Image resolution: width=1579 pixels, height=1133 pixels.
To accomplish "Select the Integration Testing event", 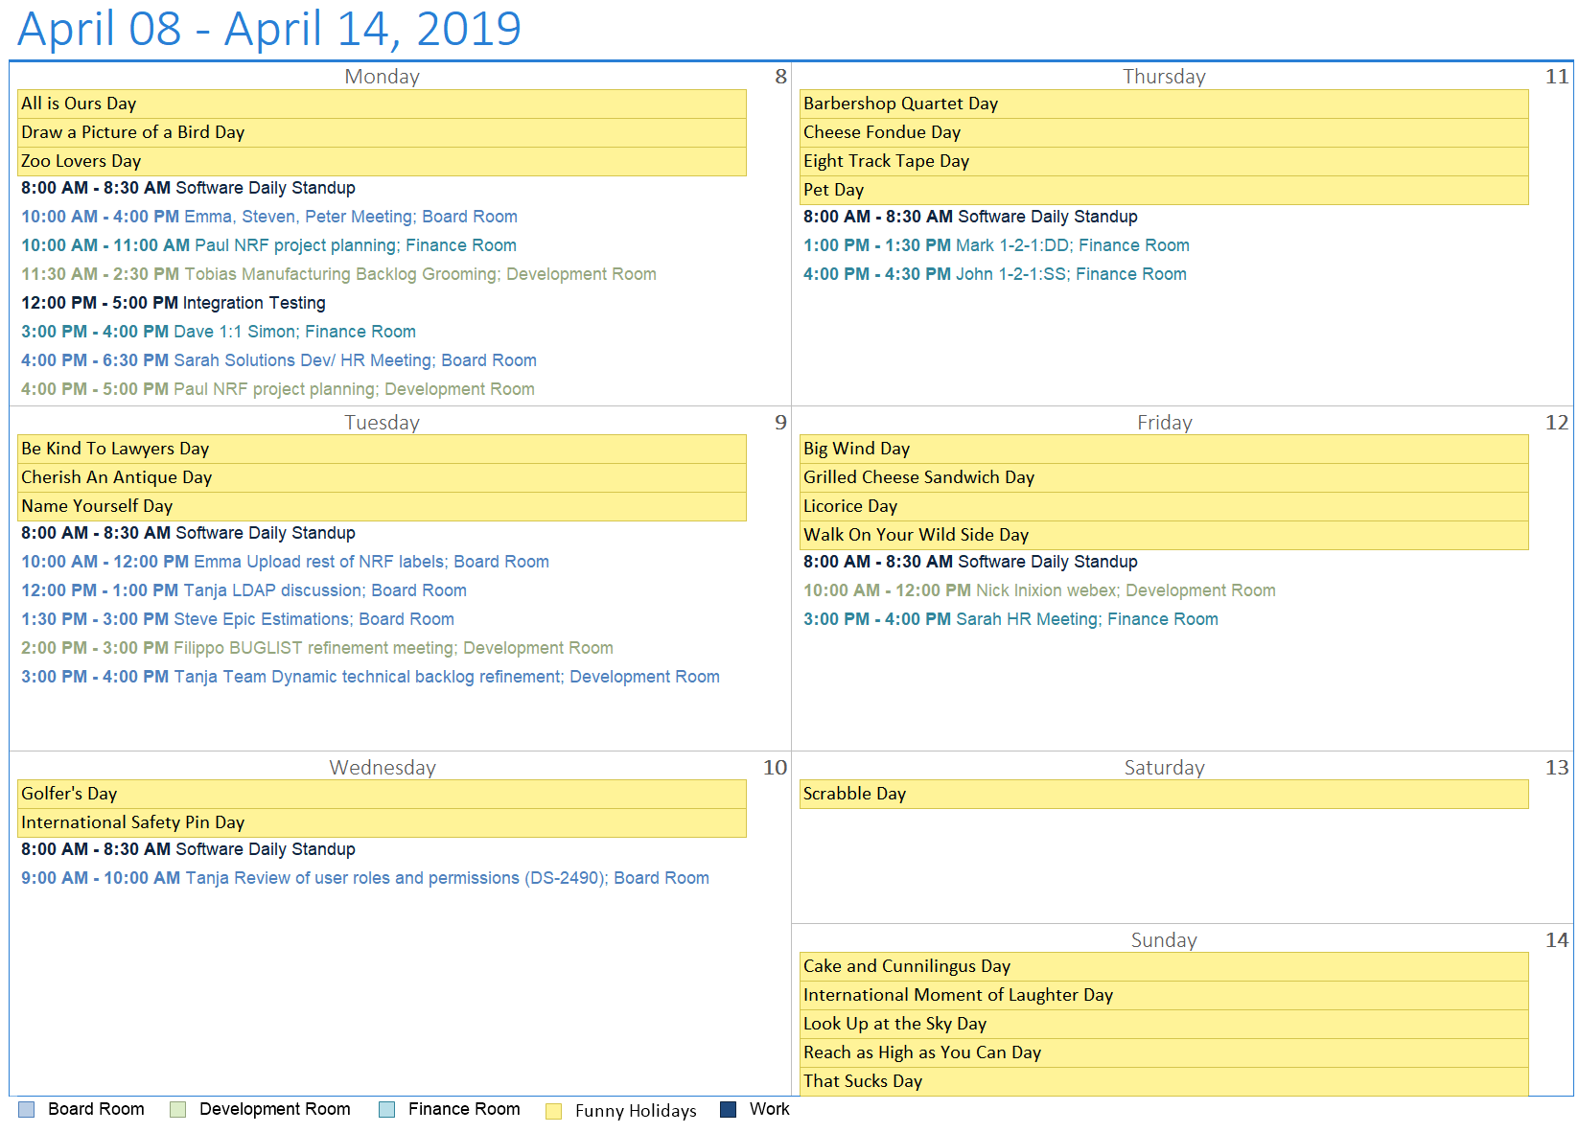I will pos(173,303).
